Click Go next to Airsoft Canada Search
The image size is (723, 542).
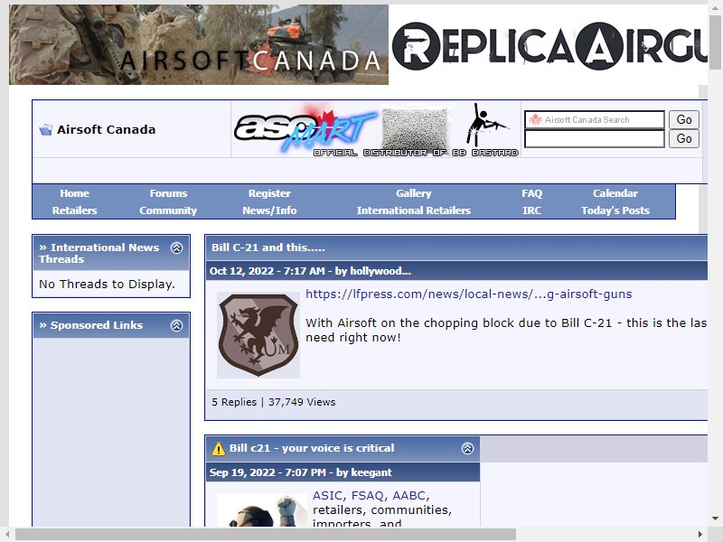(684, 120)
